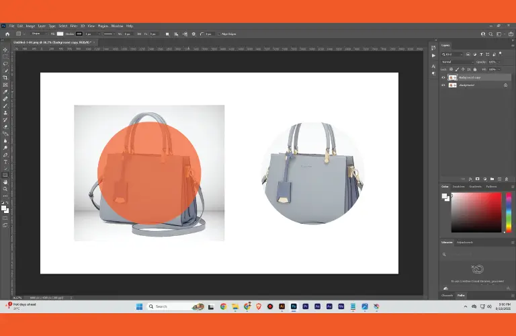This screenshot has width=516, height=336.
Task: Select the Move tool
Action: click(5, 50)
